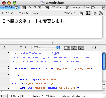Open the film-strip properties icon
This screenshot has height=98, width=106.
tap(88, 13)
